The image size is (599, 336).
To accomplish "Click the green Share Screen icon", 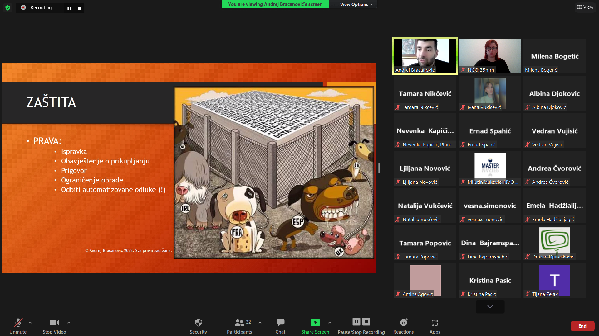I will (x=315, y=323).
